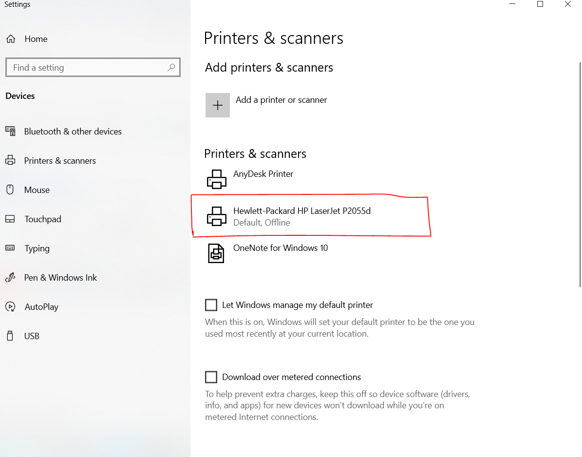Screen dimensions: 582x457
Task: Select the USB settings icon
Action: 10,336
